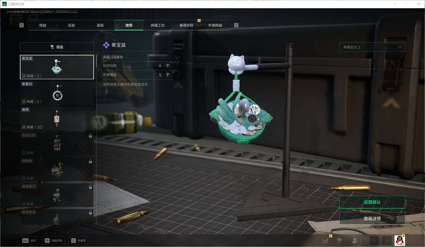Open the QQ penguin avatar

tap(400, 241)
